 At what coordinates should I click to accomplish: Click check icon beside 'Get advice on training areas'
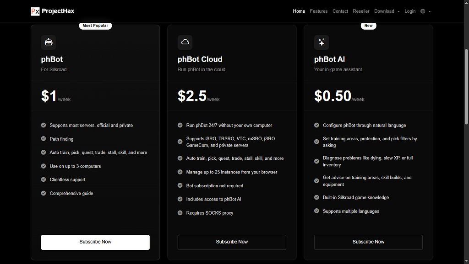click(316, 181)
